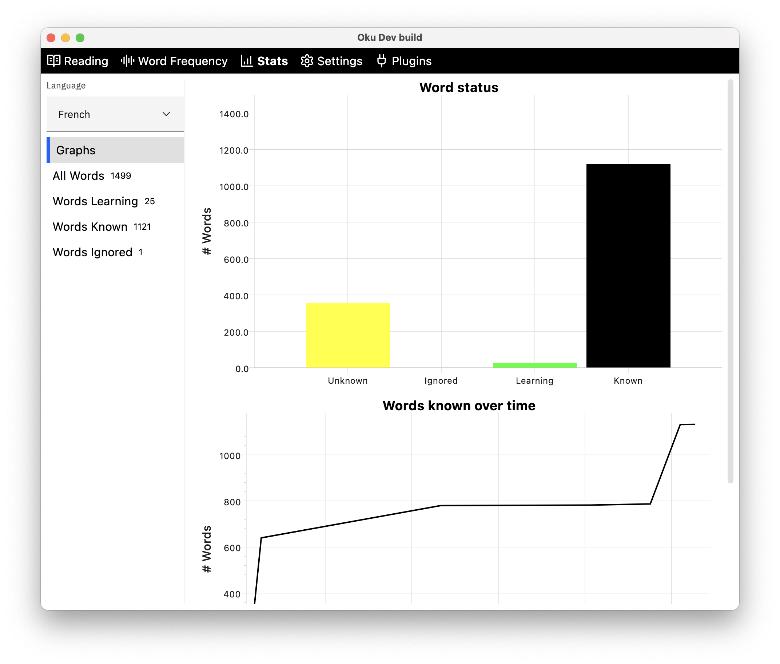Open the Word Frequency tab
The image size is (780, 664).
pos(182,61)
